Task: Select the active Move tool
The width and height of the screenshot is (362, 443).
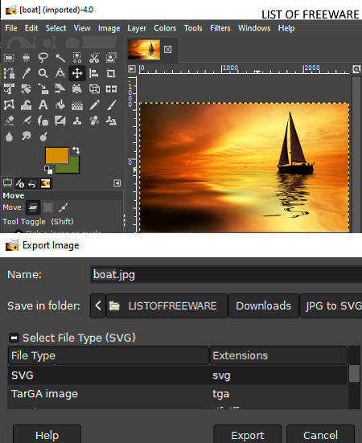Action: pyautogui.click(x=77, y=74)
